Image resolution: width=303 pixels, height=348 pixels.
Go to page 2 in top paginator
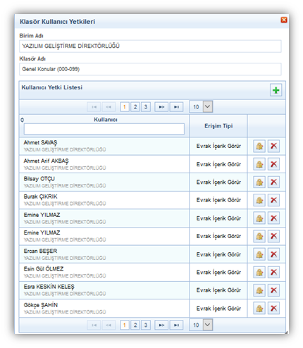[135, 107]
